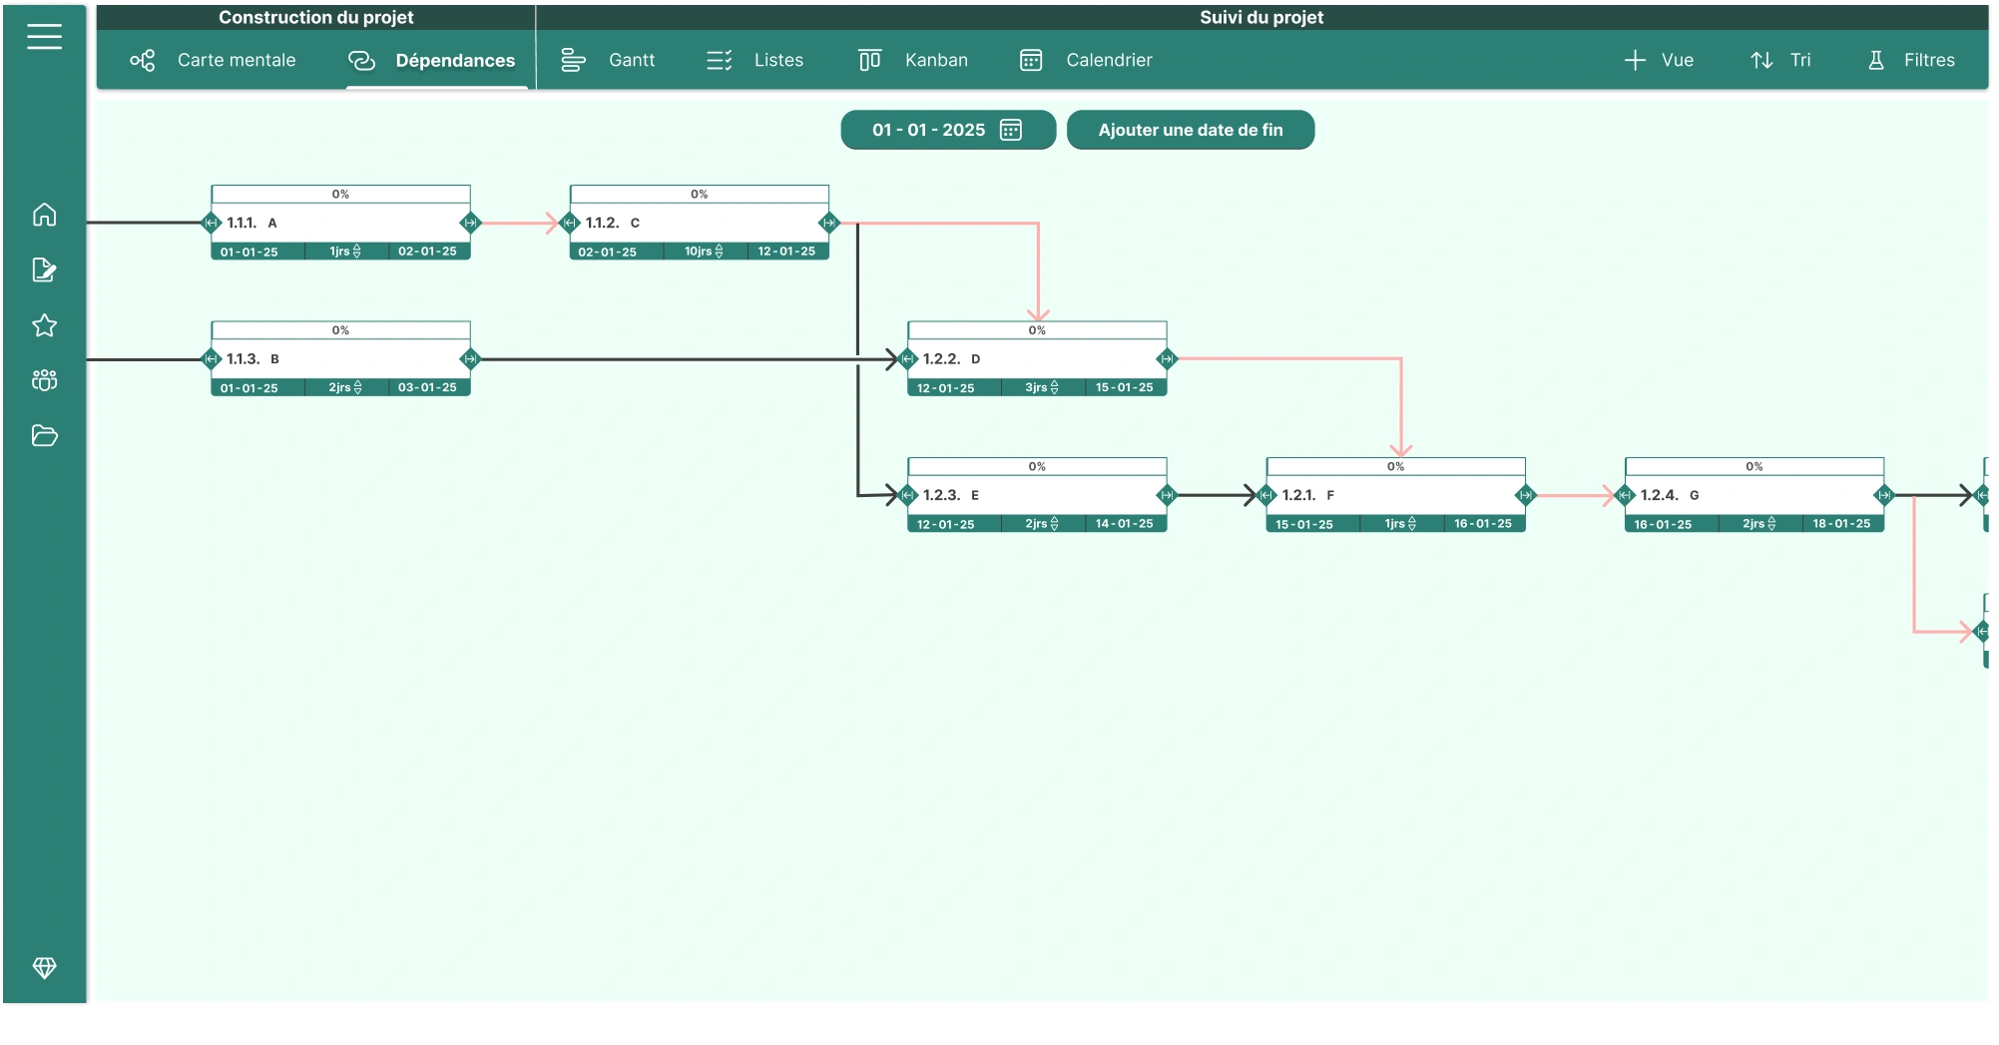Click end date 02-01-25 of task A
Image resolution: width=1999 pixels, height=1045 pixels.
[x=427, y=252]
